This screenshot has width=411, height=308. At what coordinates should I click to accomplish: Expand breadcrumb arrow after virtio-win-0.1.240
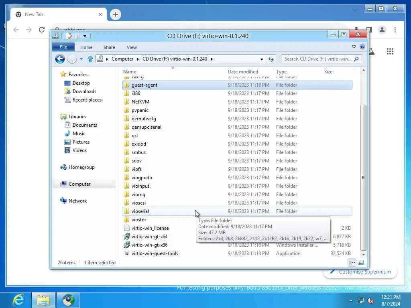(x=212, y=59)
